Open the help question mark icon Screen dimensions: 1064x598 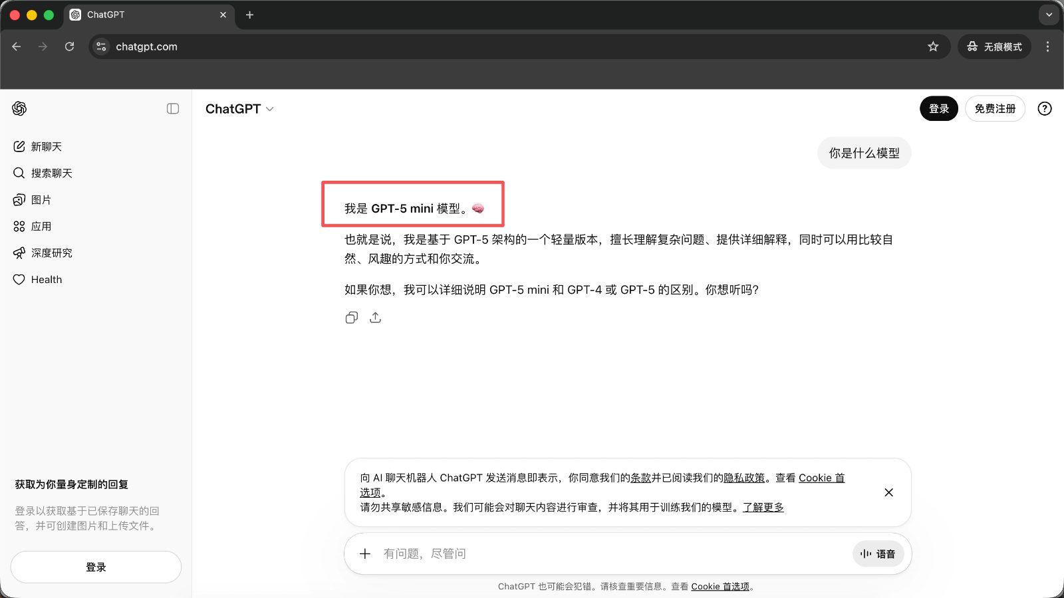tap(1045, 108)
